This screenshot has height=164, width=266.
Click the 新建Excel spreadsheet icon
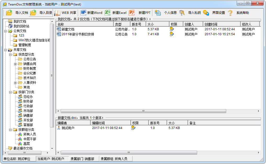tap(107, 13)
